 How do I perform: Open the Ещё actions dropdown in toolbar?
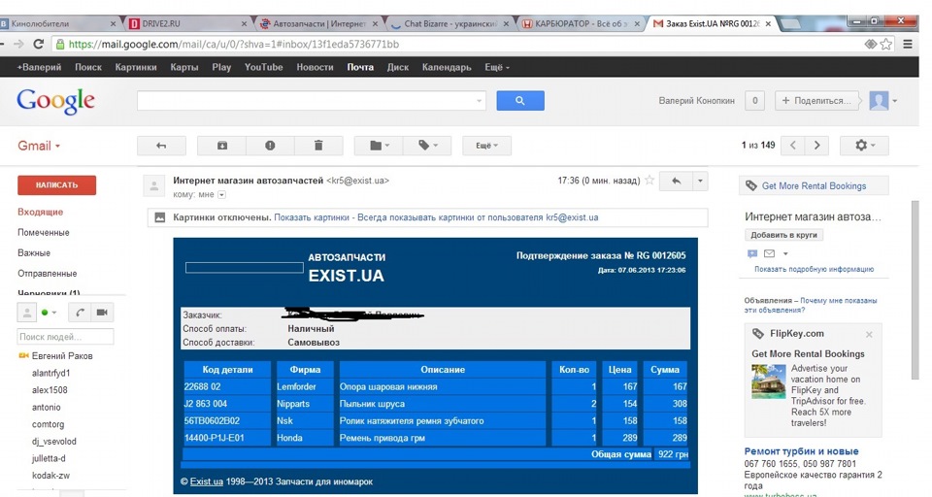click(486, 146)
